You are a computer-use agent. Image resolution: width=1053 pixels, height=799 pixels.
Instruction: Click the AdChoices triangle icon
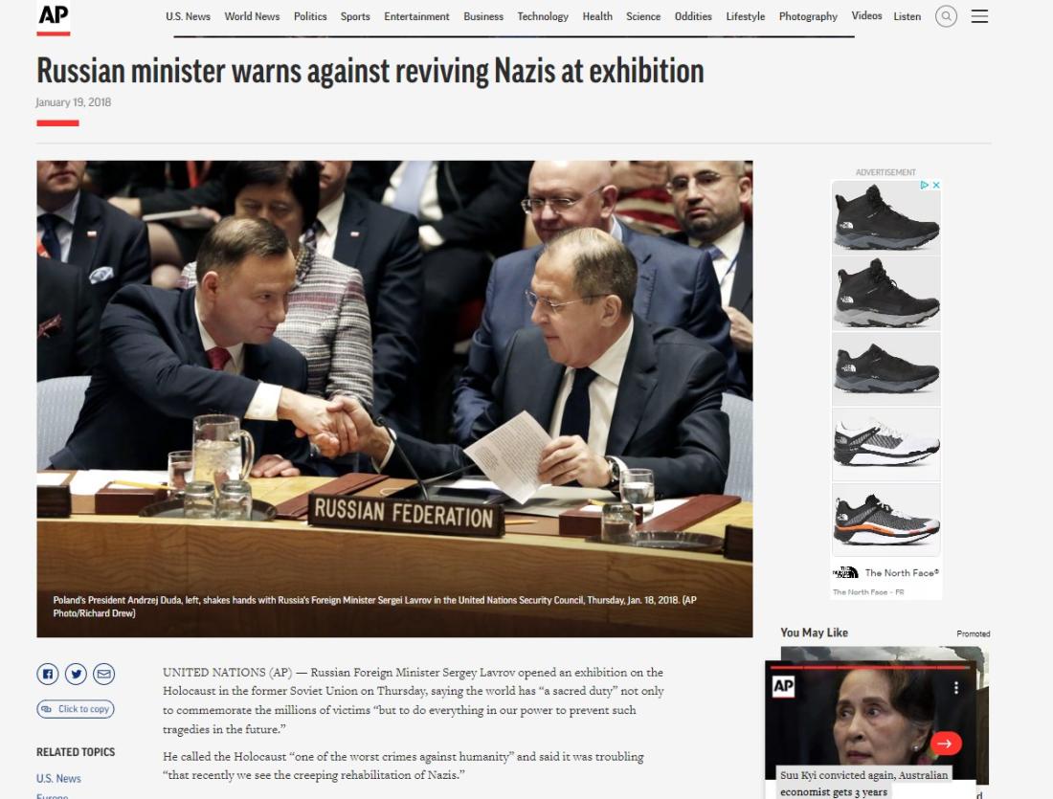(x=925, y=185)
